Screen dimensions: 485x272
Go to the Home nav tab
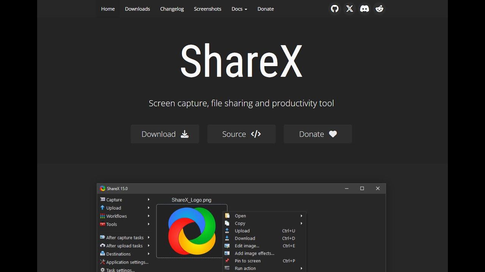108,9
